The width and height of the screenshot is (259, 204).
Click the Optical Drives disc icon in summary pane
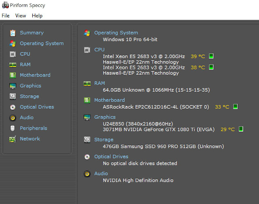click(x=87, y=157)
